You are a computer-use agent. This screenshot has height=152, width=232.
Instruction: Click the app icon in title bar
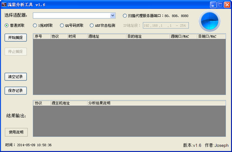(4, 5)
